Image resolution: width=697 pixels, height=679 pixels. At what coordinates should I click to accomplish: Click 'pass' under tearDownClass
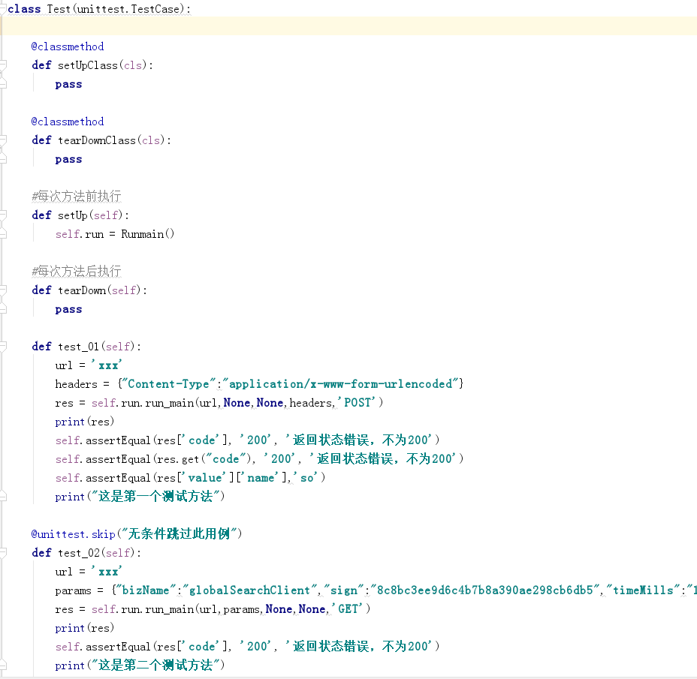[x=68, y=159]
